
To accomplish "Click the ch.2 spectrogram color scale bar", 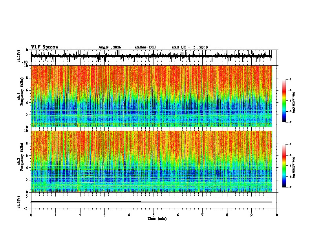I will (x=284, y=166).
